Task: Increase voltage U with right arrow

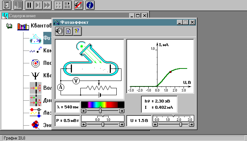Action: [192, 125]
